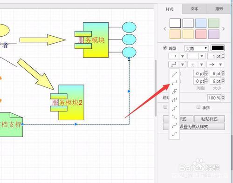Switch to the 样式 tab
This screenshot has width=233, height=183.
point(170,9)
